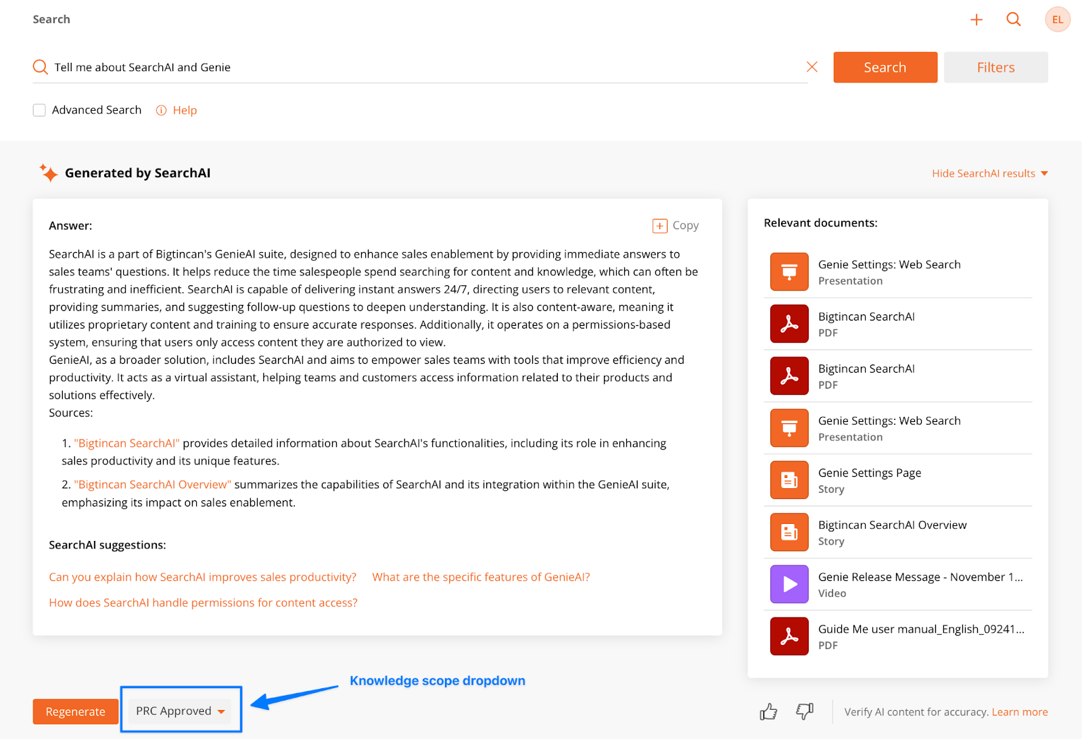Viewport: 1082px width, 739px height.
Task: Open search via the top-right magnifier icon
Action: (x=1014, y=20)
